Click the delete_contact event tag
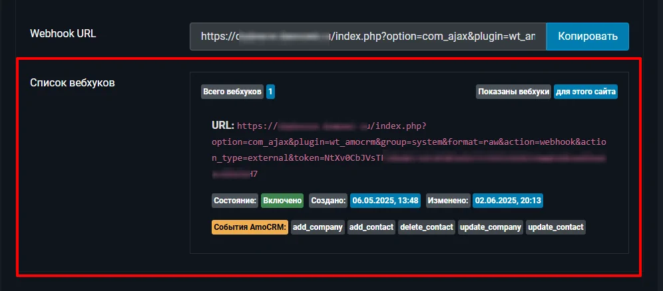Screen dimensions: 663x291 tap(427, 227)
